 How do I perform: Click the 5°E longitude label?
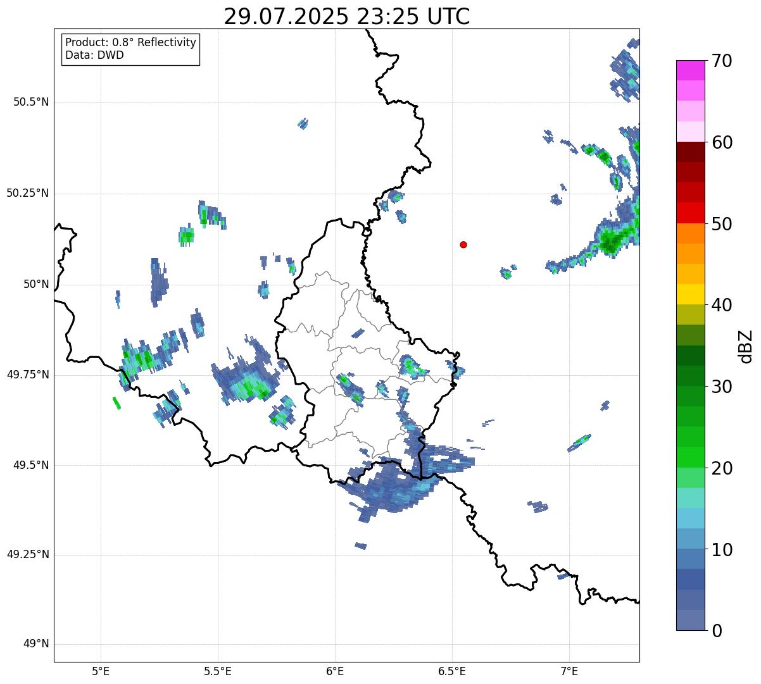pos(101,671)
